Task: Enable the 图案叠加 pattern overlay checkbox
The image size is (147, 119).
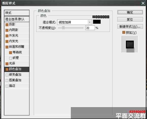Action: tap(7, 81)
